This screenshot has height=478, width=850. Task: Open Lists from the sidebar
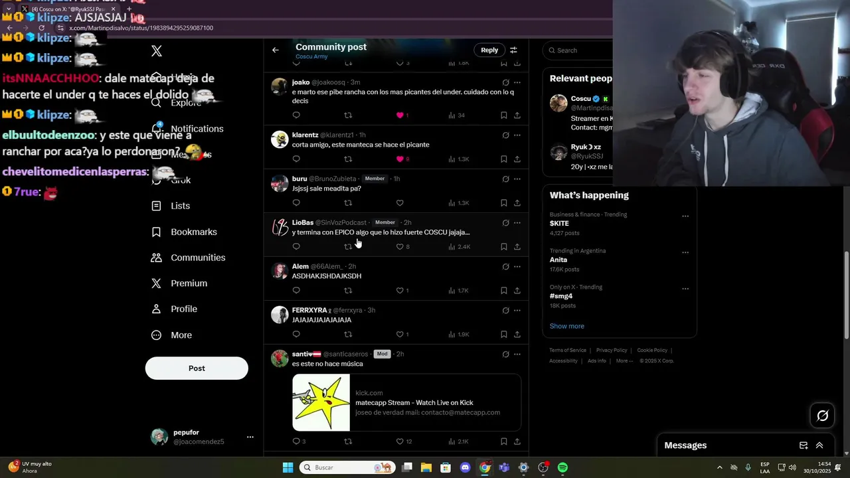point(171,206)
